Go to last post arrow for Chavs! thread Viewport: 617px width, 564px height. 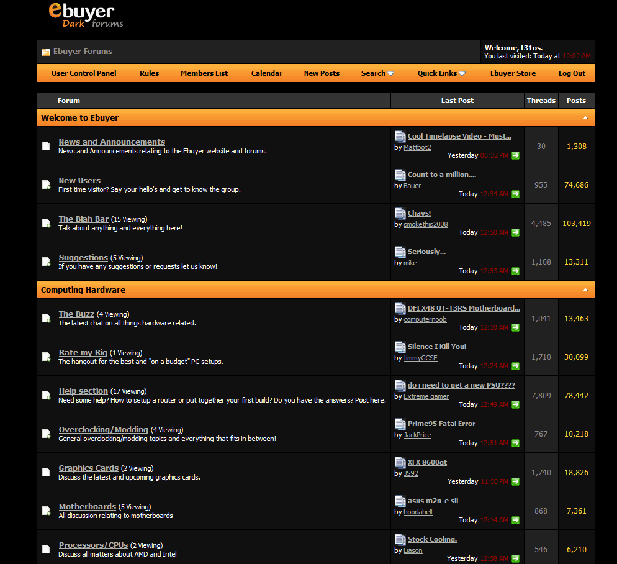pos(515,233)
